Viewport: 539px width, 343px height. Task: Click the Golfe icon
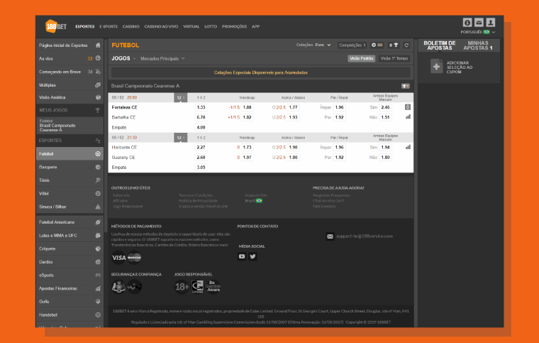click(x=98, y=302)
